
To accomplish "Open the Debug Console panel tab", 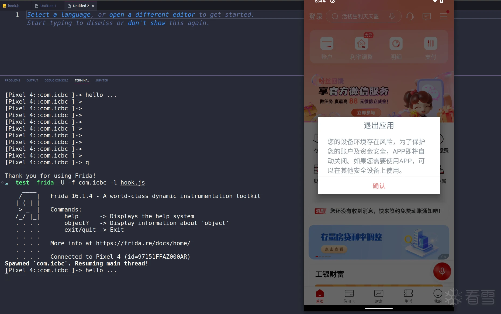I will 56,80.
